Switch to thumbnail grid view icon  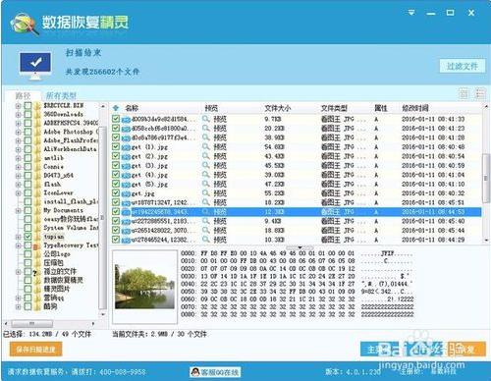[x=464, y=94]
